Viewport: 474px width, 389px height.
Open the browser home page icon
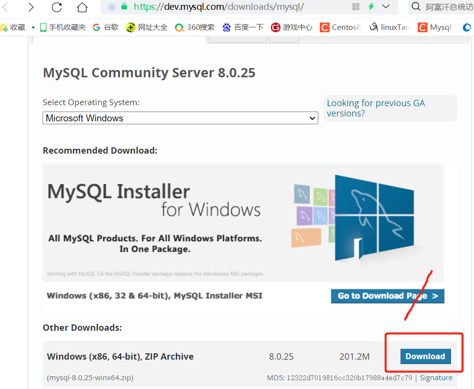tap(82, 7)
